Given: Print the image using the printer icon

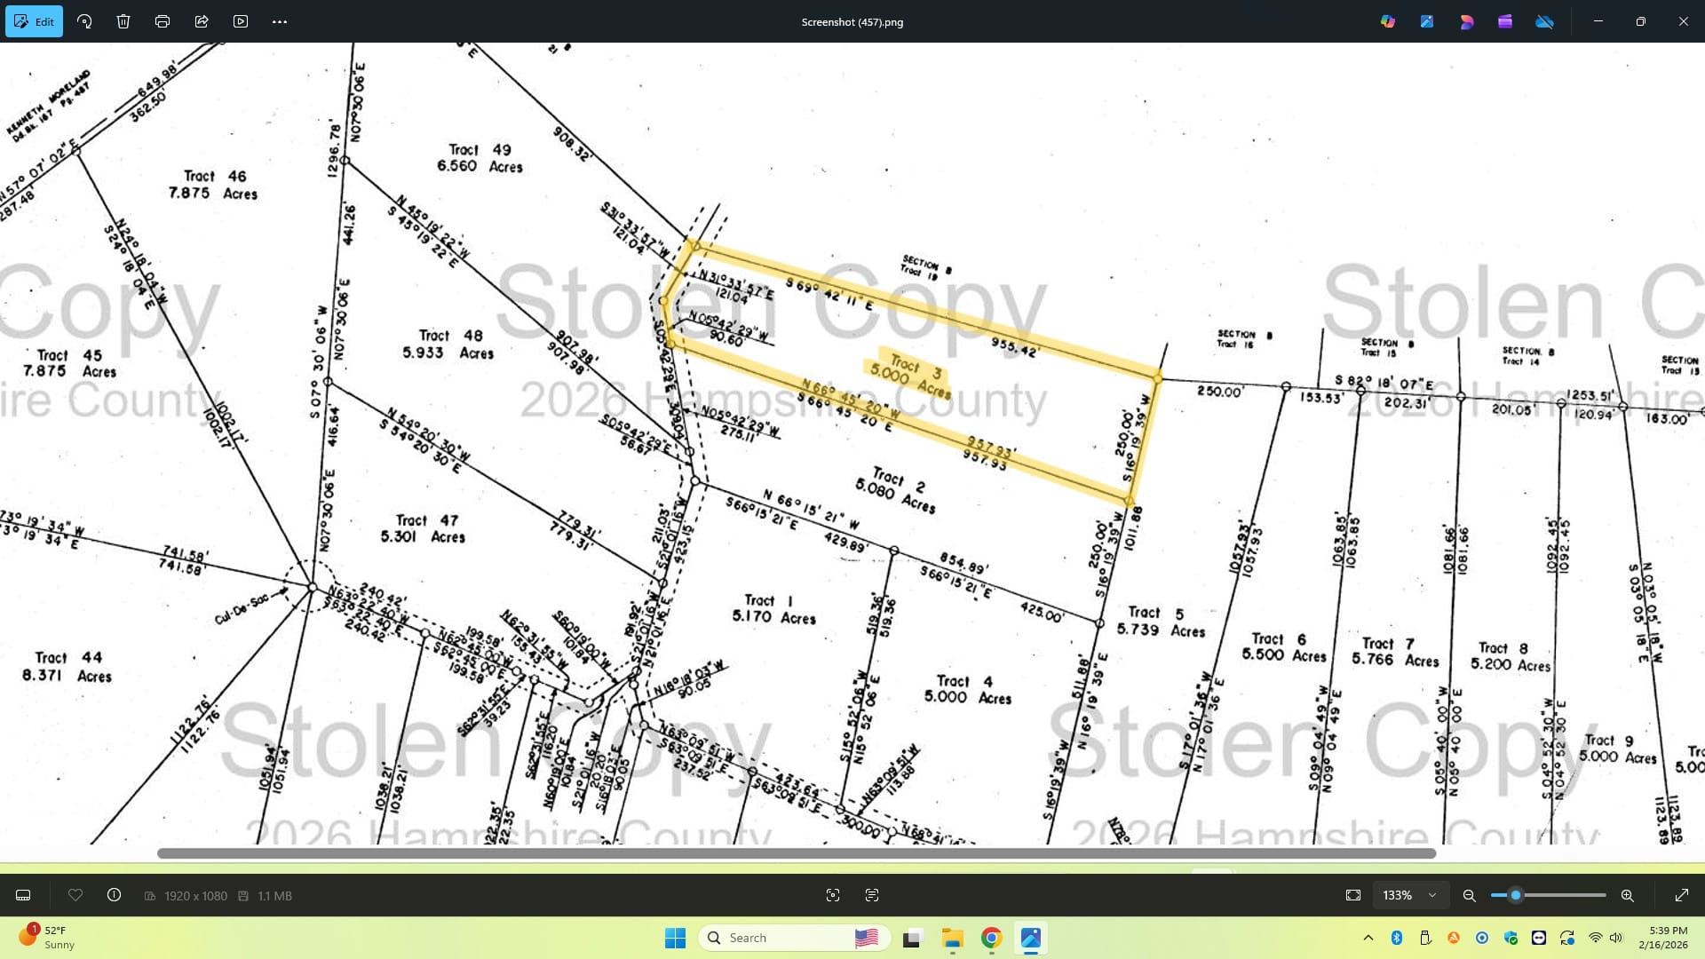Looking at the screenshot, I should click(x=163, y=21).
